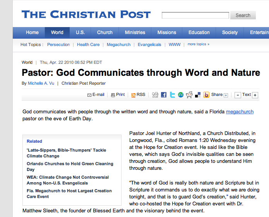This screenshot has height=217, width=269.
Task: Click the 'Hot Topics :' label
Action: [32, 44]
